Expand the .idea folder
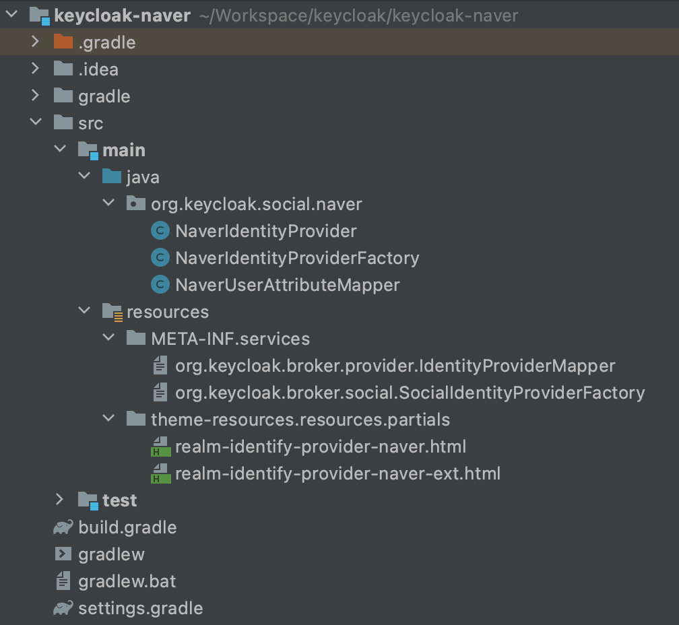This screenshot has width=679, height=625. coord(35,69)
